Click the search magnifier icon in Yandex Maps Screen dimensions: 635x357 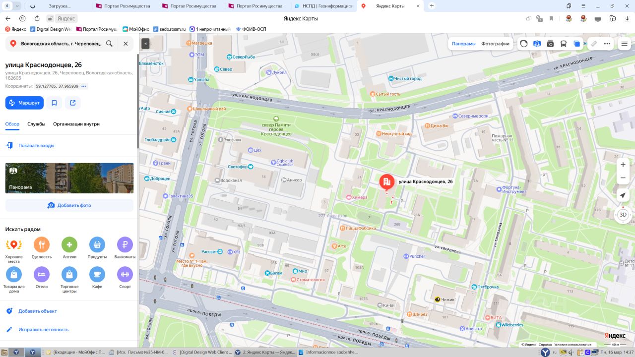[x=109, y=44]
